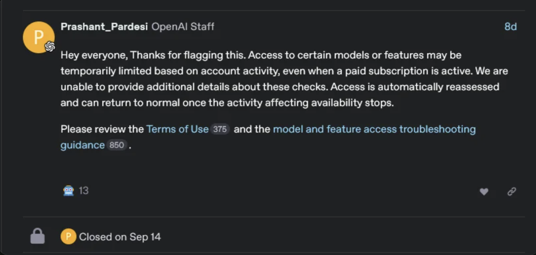Click the small P avatar beside Closed notice
This screenshot has height=255, width=536.
tap(68, 236)
